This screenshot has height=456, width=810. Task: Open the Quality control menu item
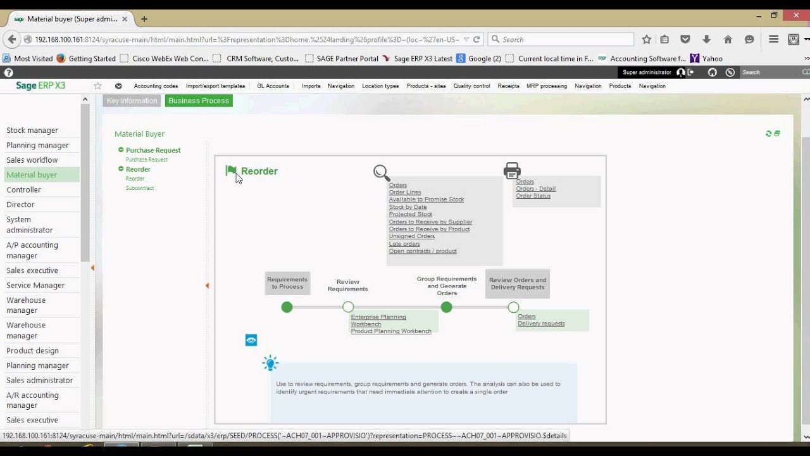click(471, 86)
